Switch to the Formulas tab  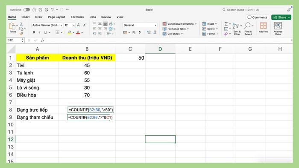(77, 17)
